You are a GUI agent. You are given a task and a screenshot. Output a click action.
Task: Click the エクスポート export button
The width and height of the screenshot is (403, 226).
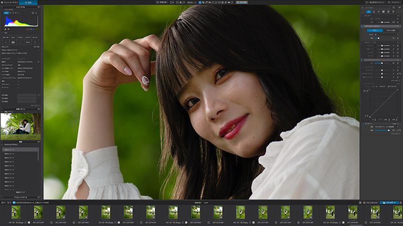pyautogui.click(x=389, y=203)
